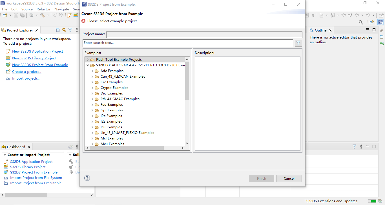This screenshot has height=205, width=385.
Task: Expand the Crc Examples folder
Action: (x=92, y=82)
